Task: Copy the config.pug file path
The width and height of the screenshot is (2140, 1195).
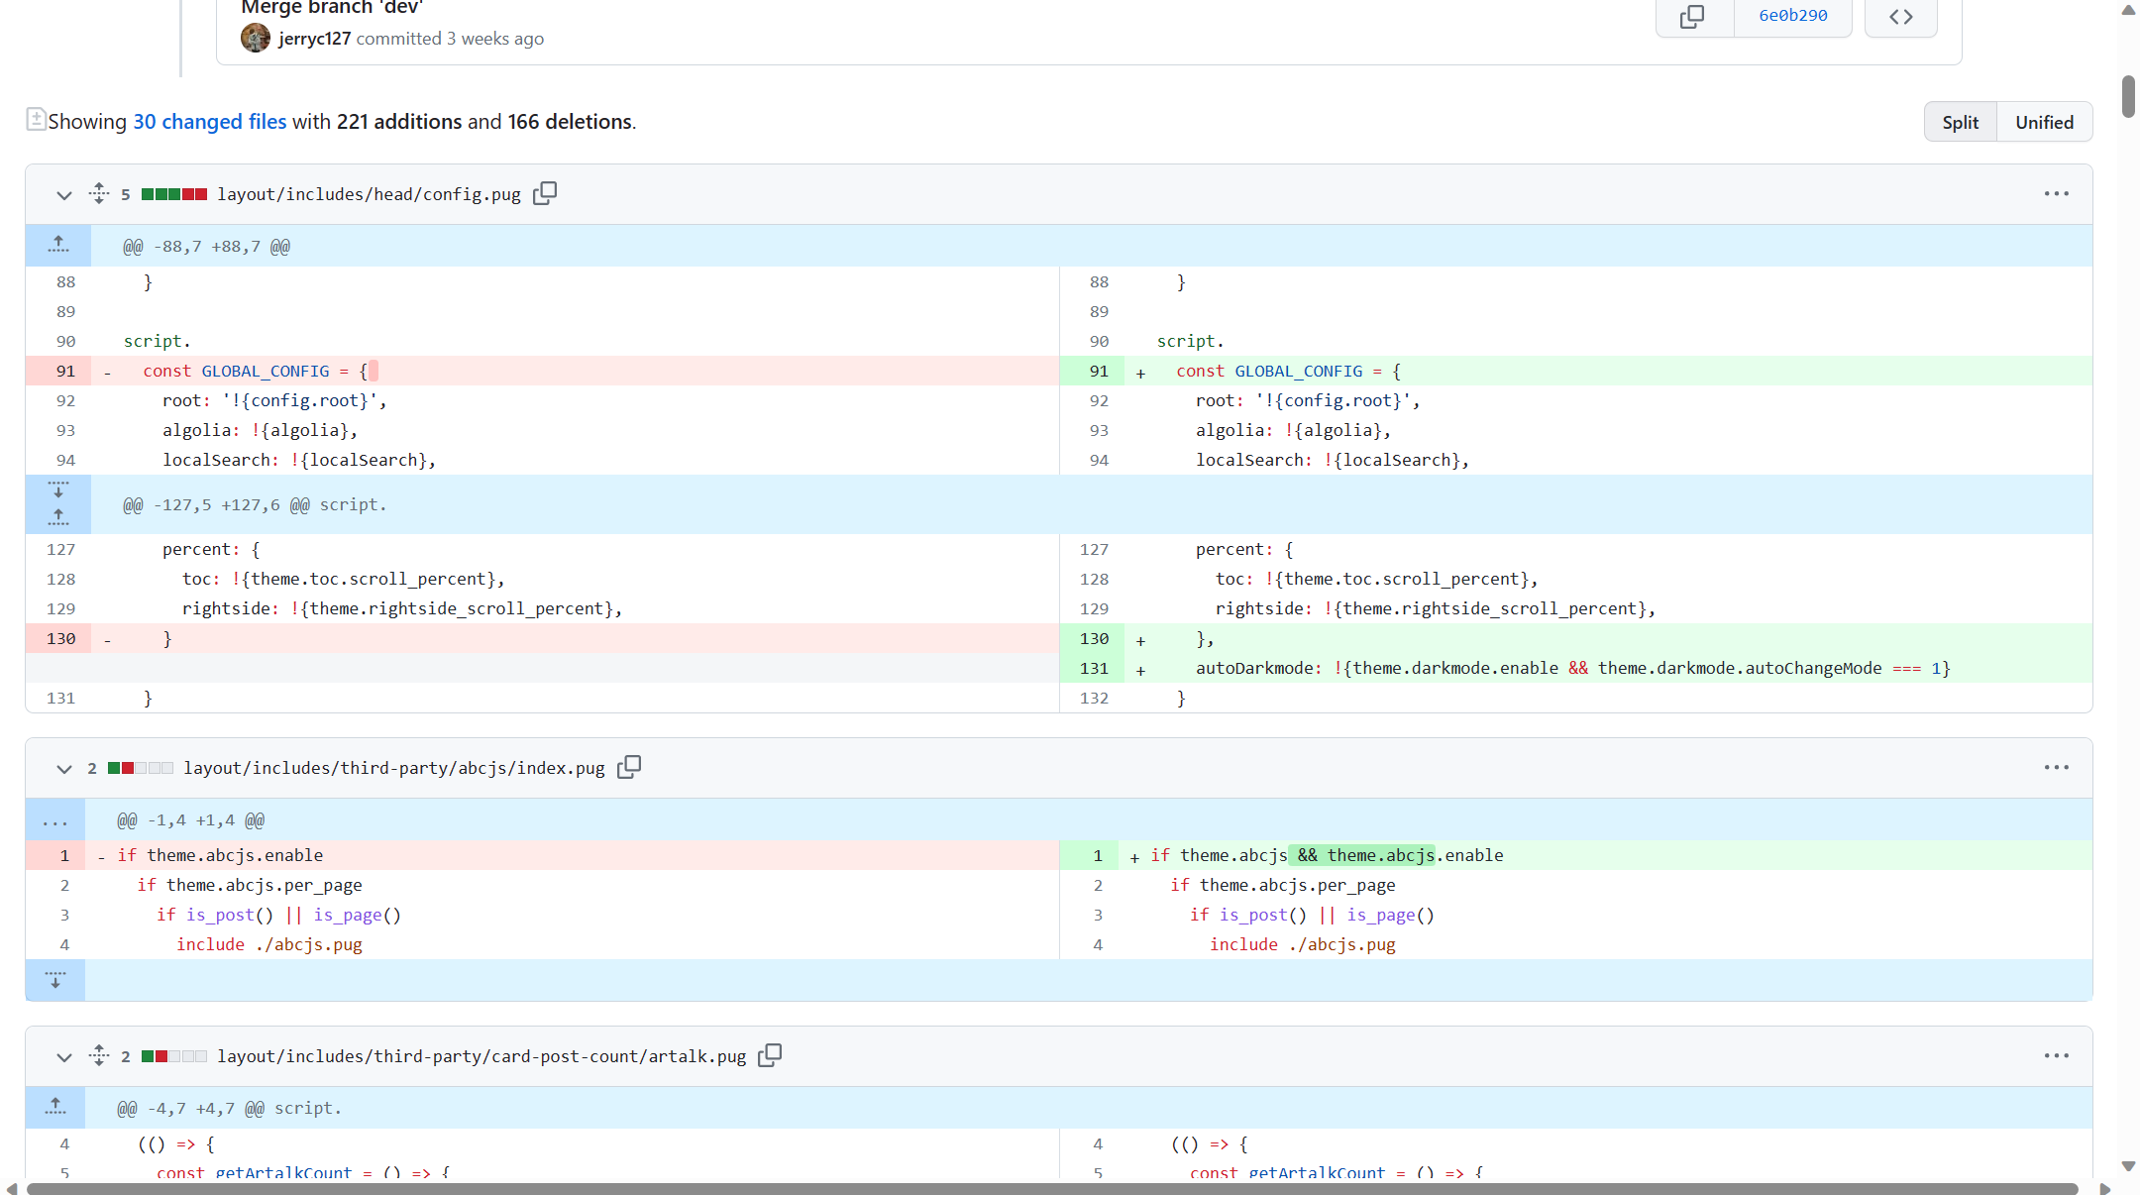Action: tap(544, 193)
